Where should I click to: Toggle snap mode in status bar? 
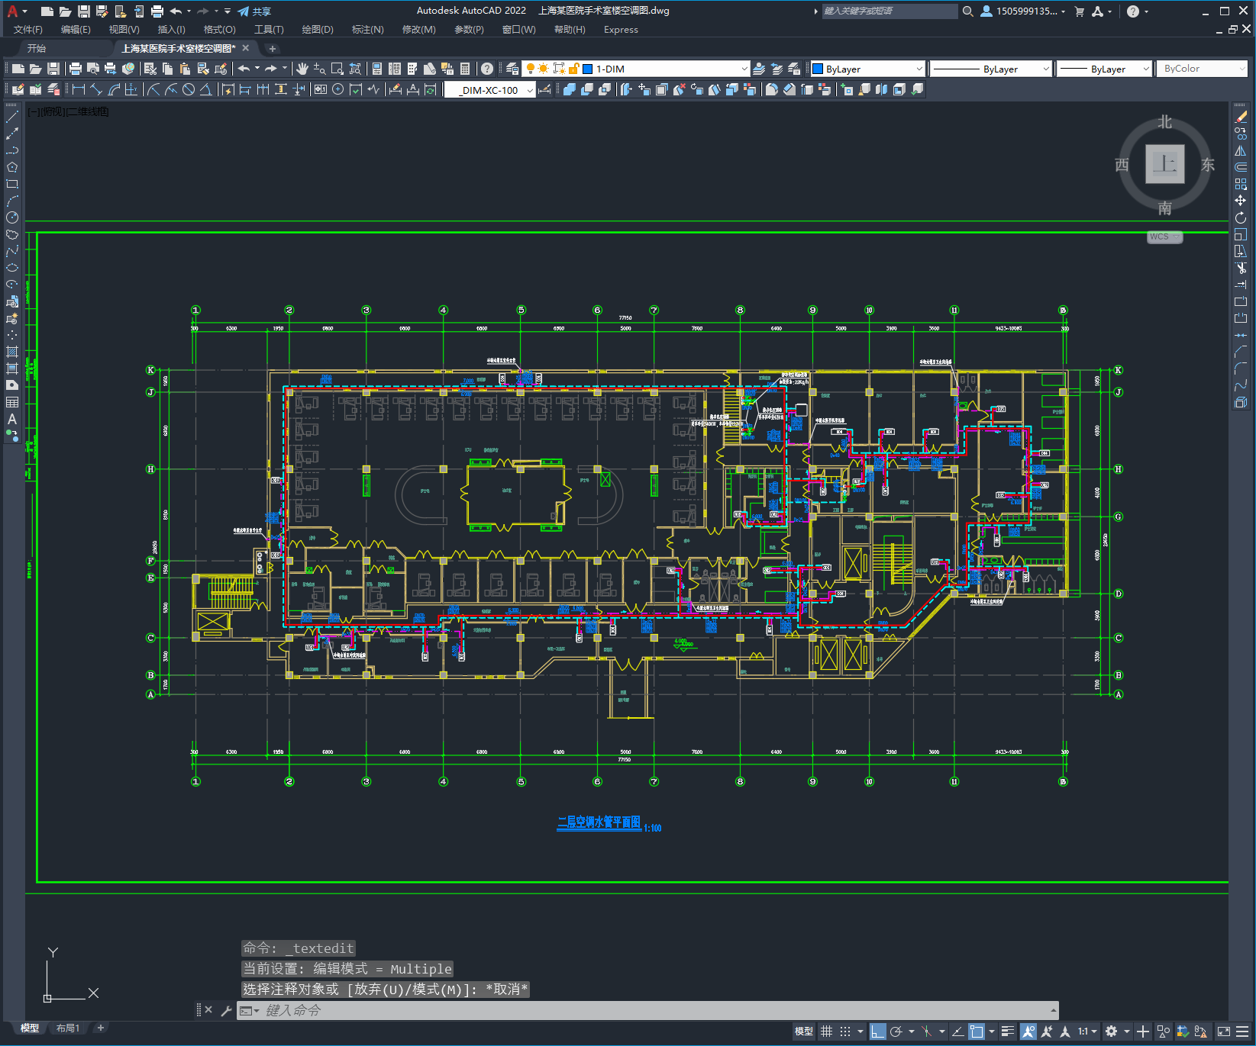tap(845, 1032)
